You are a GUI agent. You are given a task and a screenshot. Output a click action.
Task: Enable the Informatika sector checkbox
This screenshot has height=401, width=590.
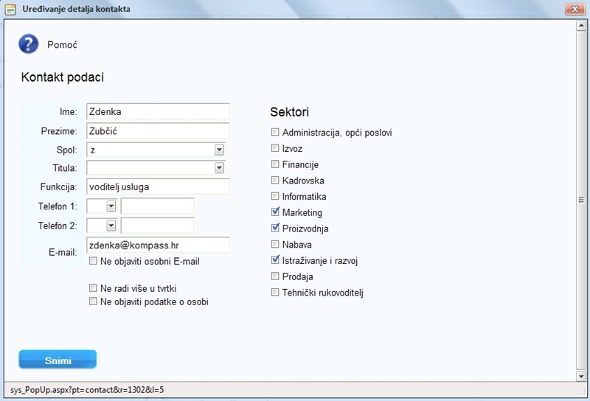coord(275,196)
